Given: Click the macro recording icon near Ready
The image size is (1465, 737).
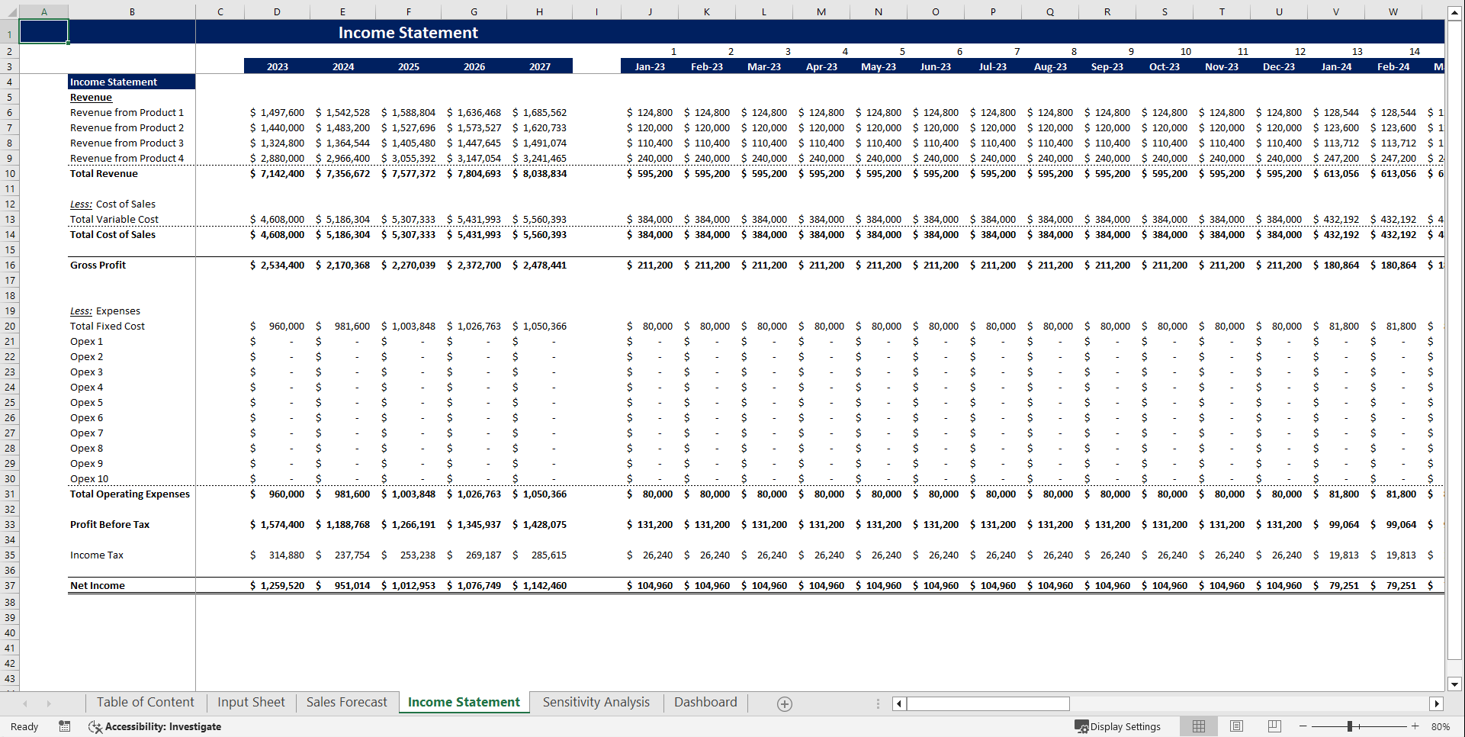Looking at the screenshot, I should 65,726.
